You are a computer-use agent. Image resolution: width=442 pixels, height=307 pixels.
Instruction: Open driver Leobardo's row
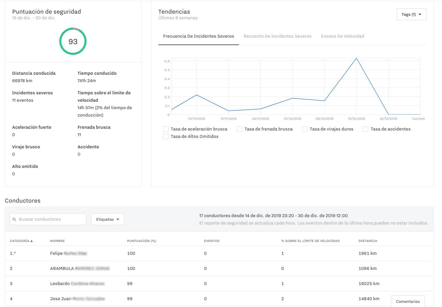click(x=219, y=284)
